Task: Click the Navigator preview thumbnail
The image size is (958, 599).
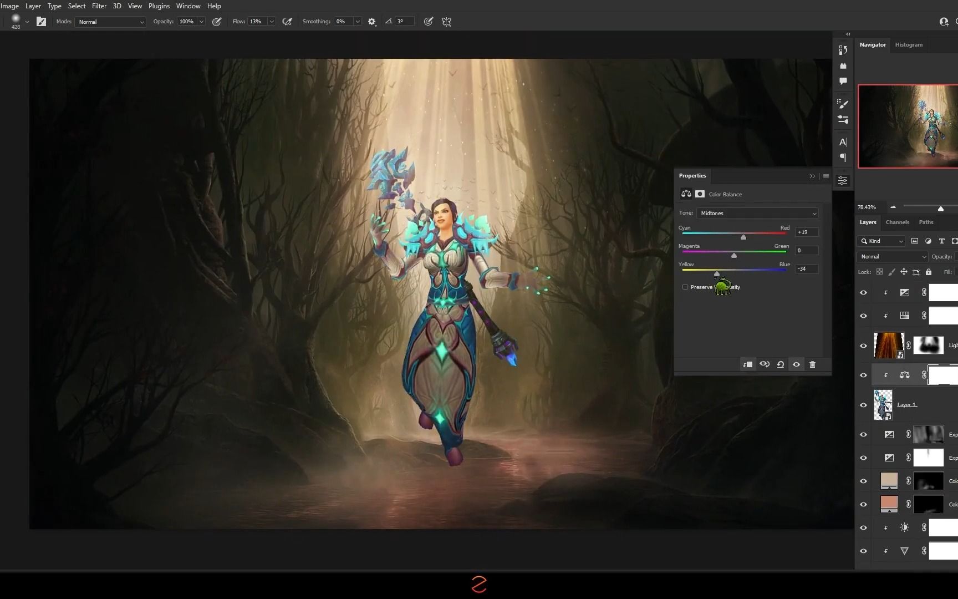Action: [x=908, y=126]
